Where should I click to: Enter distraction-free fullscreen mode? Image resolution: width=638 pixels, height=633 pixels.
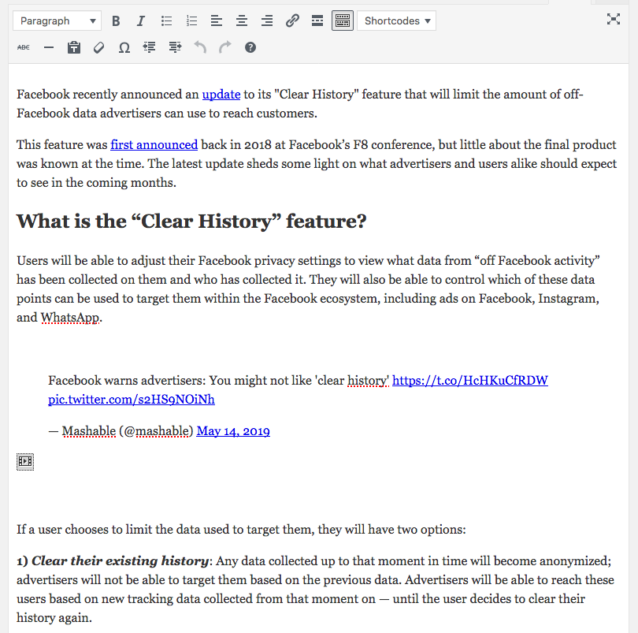pyautogui.click(x=613, y=19)
